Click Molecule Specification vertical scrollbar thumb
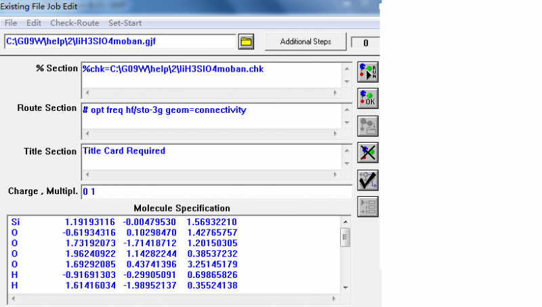 coord(345,237)
